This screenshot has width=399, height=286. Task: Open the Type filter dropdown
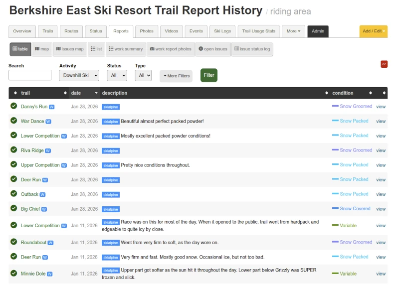pos(143,76)
